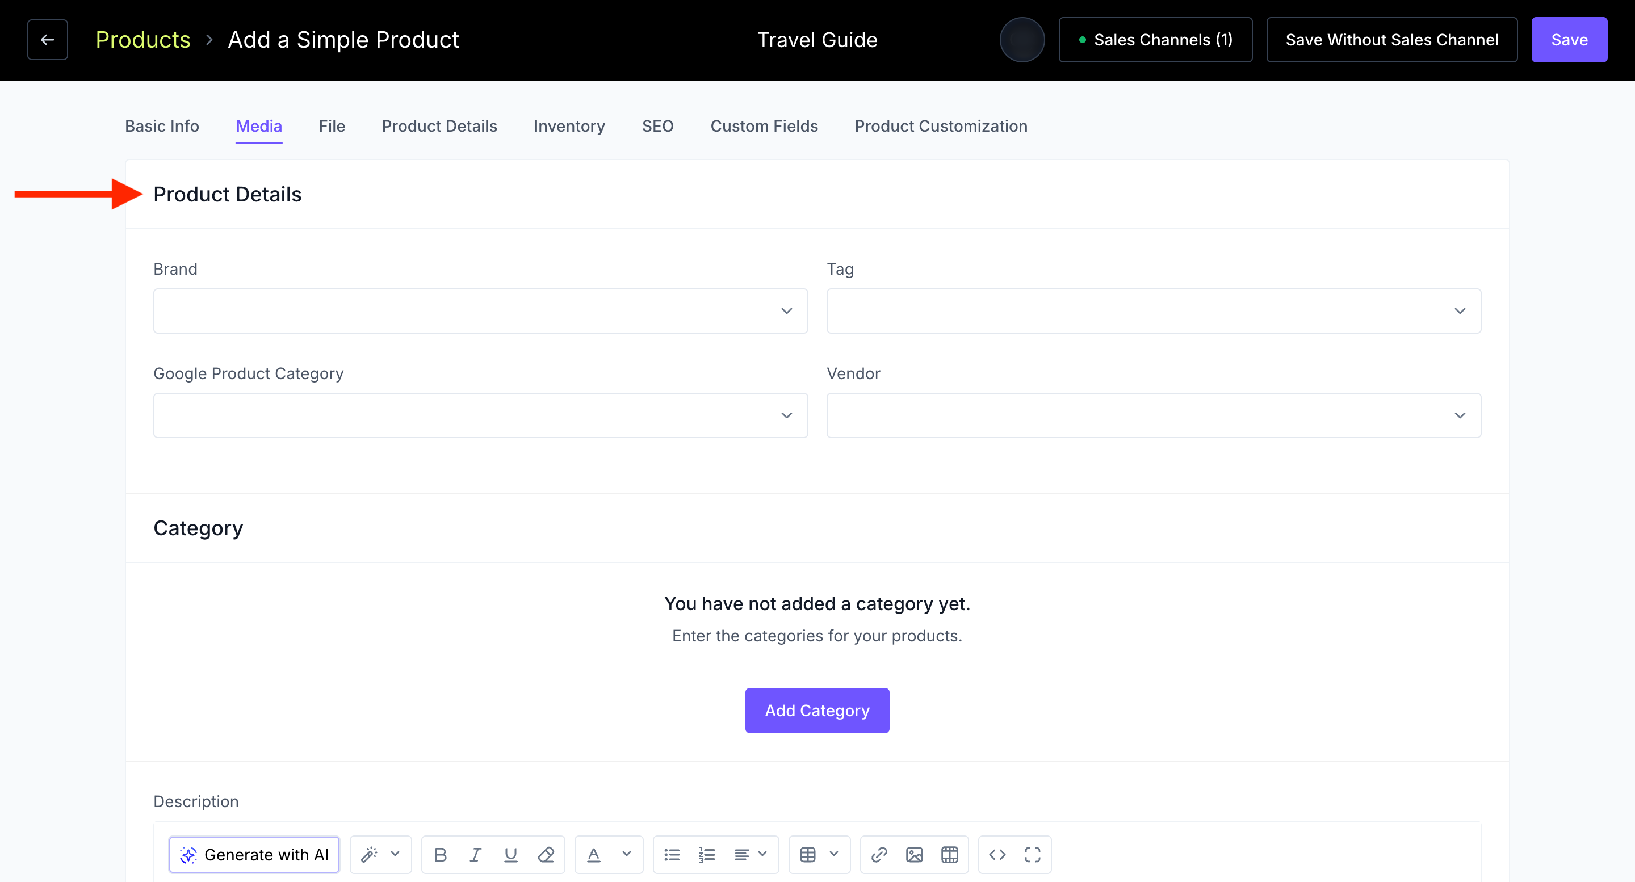Viewport: 1635px width, 882px height.
Task: Click Save Without Sales Channel
Action: coord(1392,40)
